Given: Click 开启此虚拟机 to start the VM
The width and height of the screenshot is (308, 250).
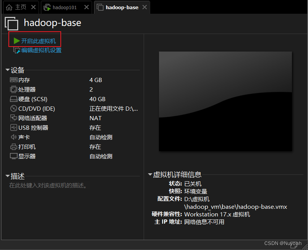Looking at the screenshot, I should tap(39, 41).
